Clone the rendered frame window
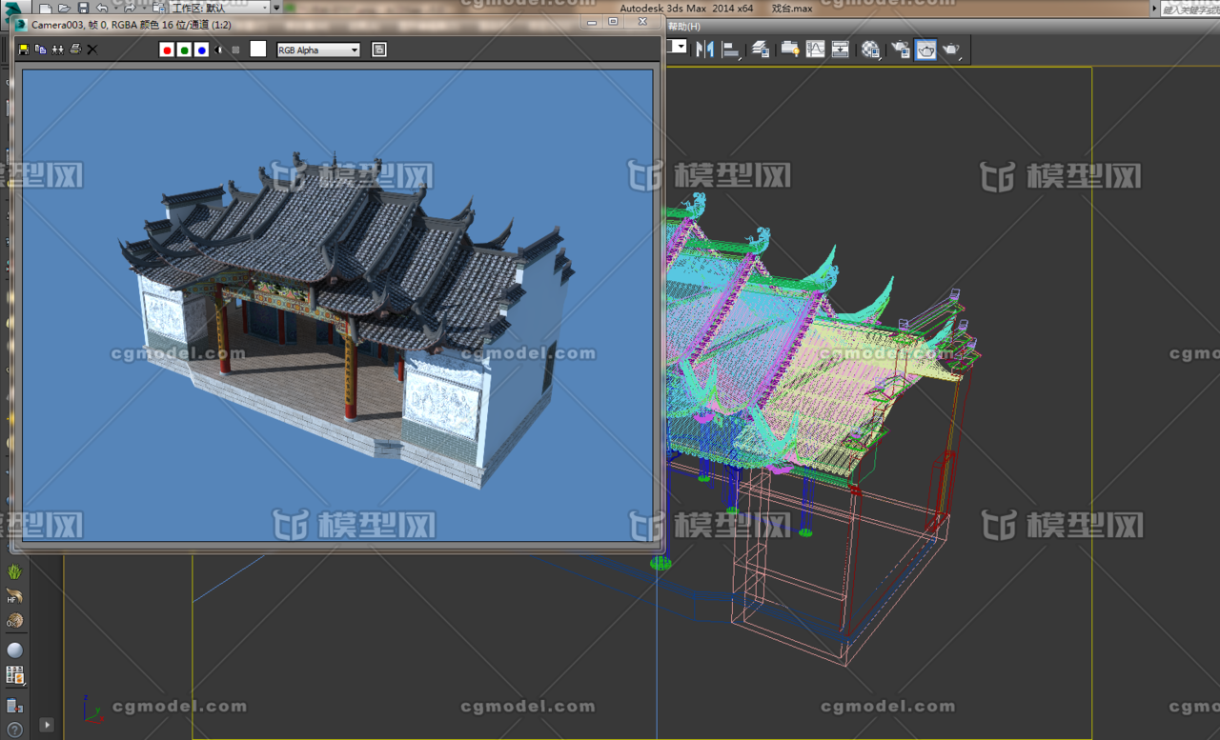The height and width of the screenshot is (740, 1220). click(x=57, y=50)
